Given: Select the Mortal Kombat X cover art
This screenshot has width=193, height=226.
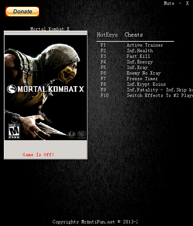Looking at the screenshot, I should (x=46, y=88).
